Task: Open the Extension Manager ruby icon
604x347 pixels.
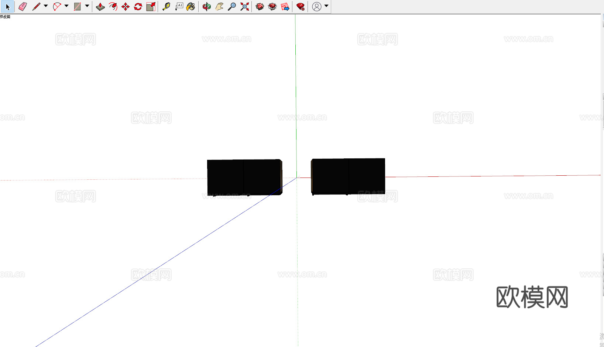Action: 301,7
